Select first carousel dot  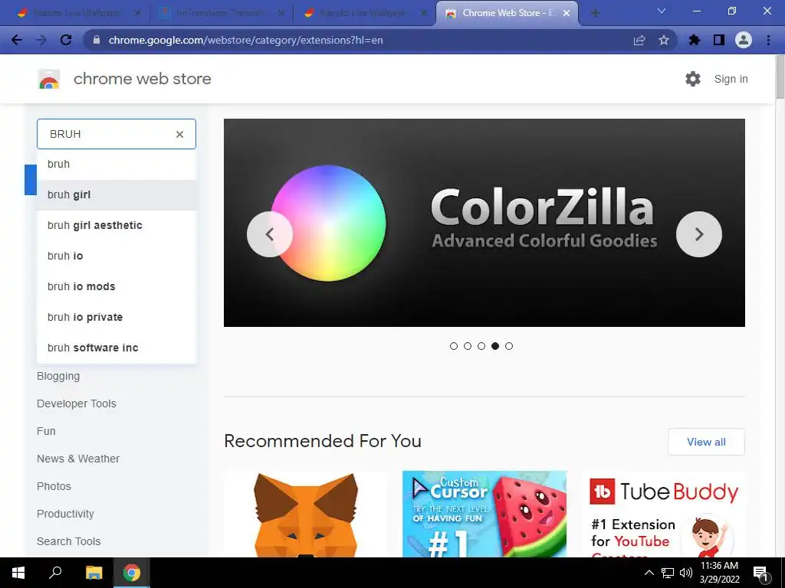454,346
